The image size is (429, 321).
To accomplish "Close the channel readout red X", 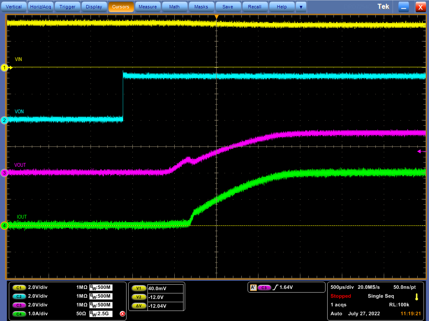I will pos(122,313).
